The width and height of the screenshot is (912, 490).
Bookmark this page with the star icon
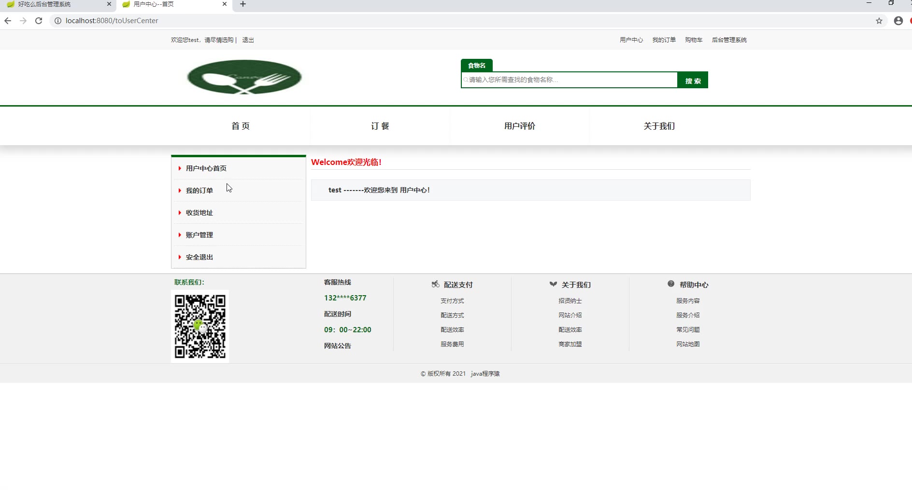tap(879, 21)
